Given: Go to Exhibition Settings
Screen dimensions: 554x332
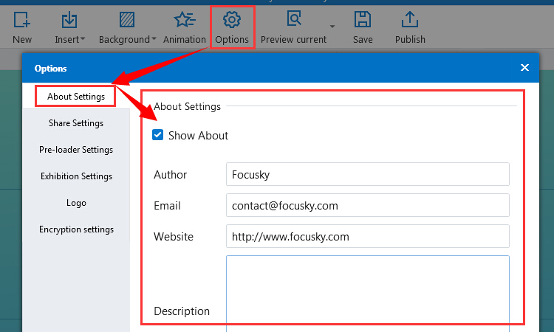Looking at the screenshot, I should coord(76,176).
